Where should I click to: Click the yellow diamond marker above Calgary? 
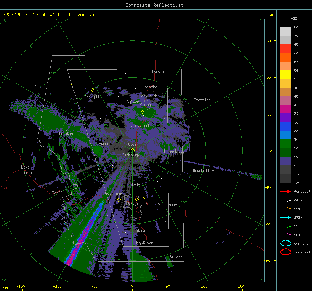click(x=137, y=199)
